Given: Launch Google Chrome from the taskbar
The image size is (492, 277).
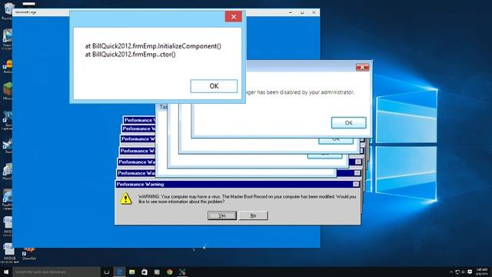Looking at the screenshot, I should pos(169,272).
